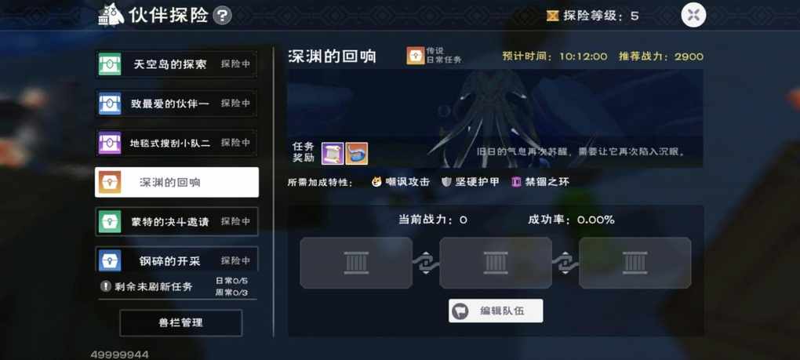Click the 嘲讽攻击 trait icon
The image size is (800, 360).
376,181
